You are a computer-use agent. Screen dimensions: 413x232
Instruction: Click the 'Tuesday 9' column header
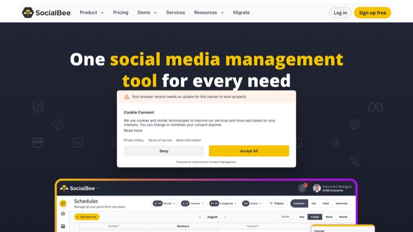tap(252, 226)
